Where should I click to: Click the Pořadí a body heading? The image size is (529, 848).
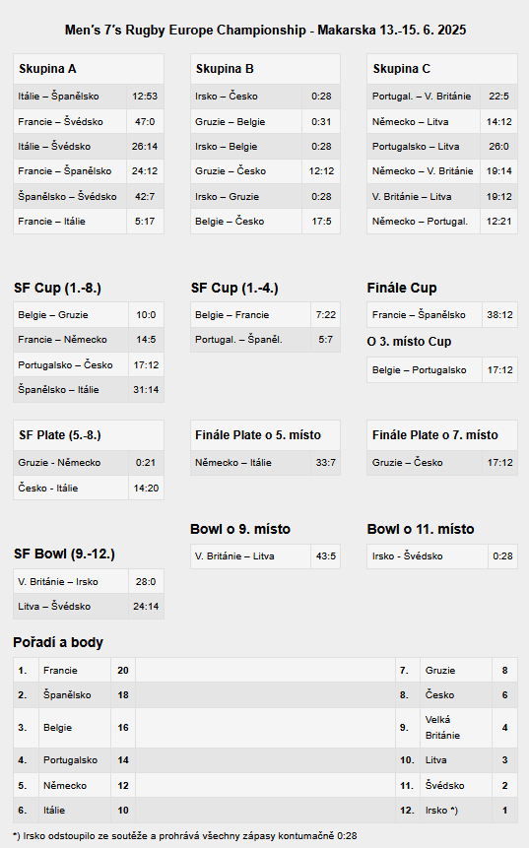pos(58,642)
